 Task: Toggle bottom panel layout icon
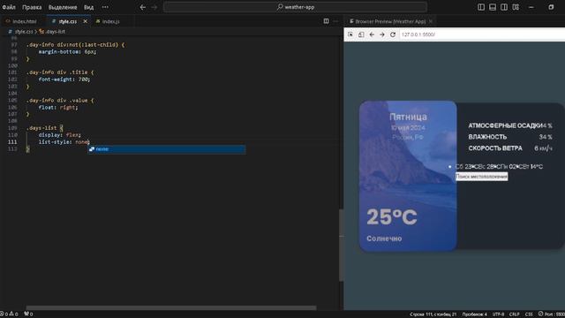coord(493,7)
